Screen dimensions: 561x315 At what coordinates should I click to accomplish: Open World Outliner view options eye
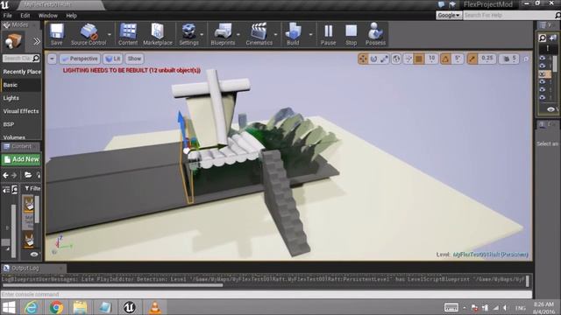click(x=550, y=109)
